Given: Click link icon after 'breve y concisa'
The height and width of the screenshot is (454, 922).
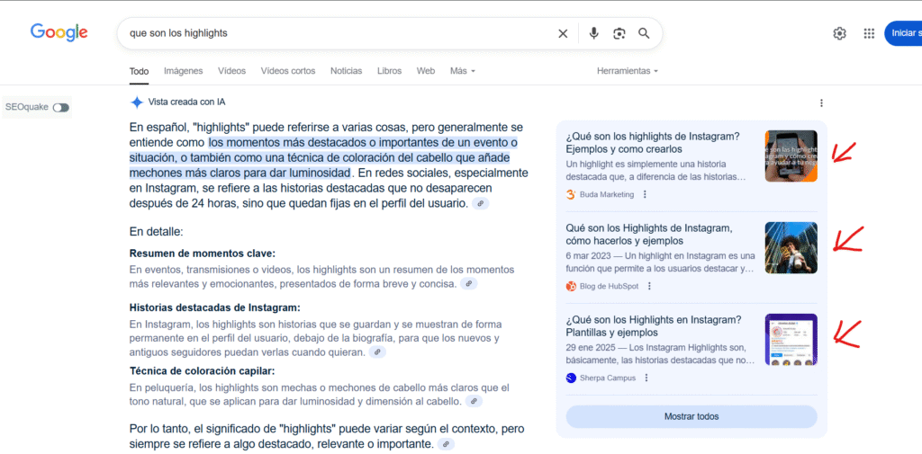Looking at the screenshot, I should (x=468, y=284).
